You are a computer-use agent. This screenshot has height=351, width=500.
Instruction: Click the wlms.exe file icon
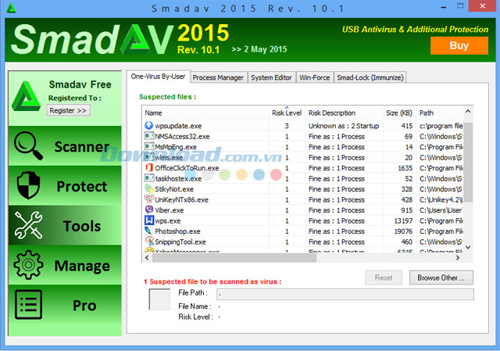pyautogui.click(x=148, y=157)
